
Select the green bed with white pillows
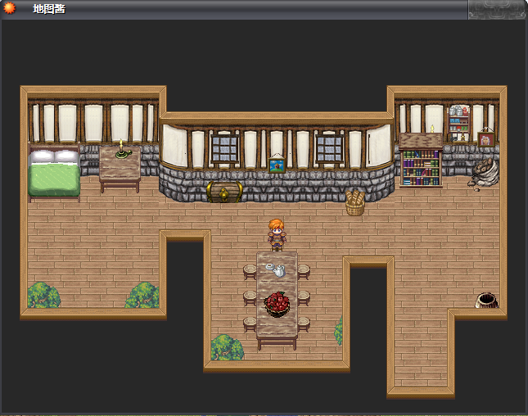click(x=54, y=173)
